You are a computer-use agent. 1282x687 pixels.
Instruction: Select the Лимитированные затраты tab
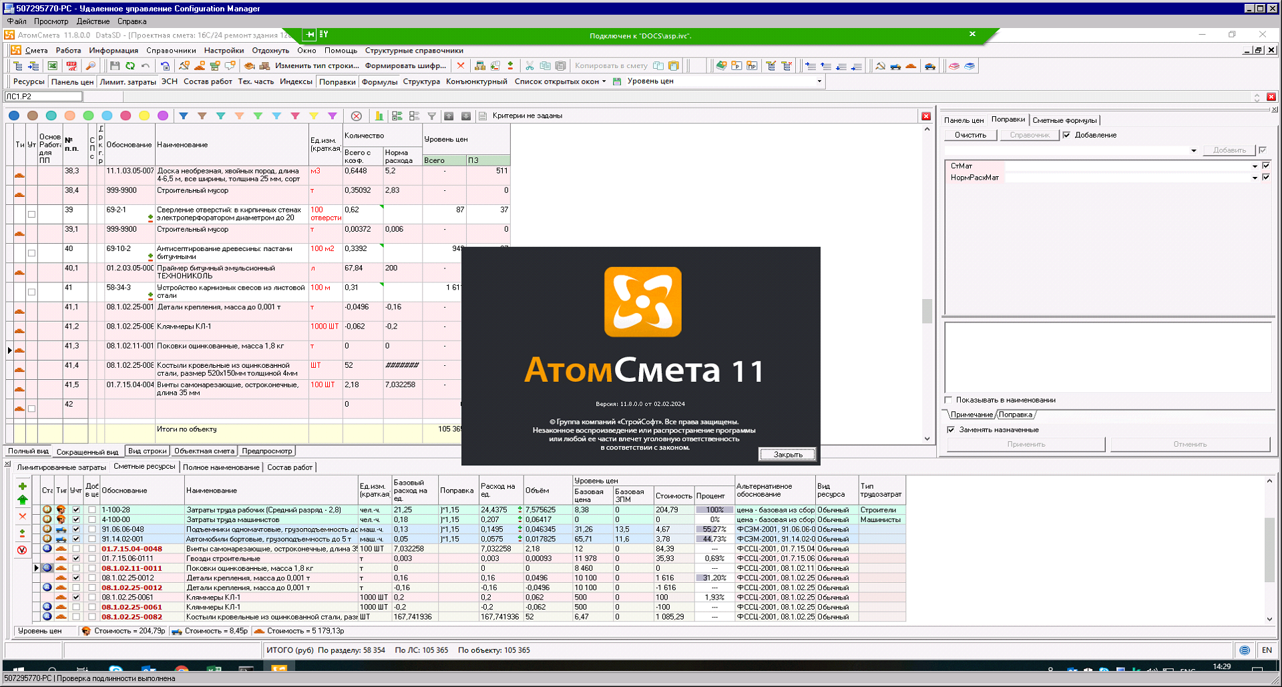point(61,467)
